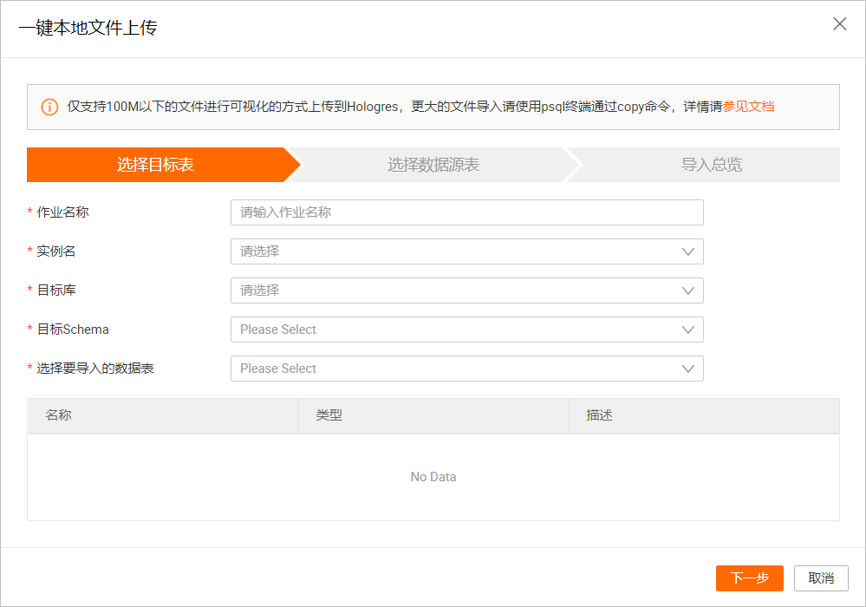The height and width of the screenshot is (607, 866).
Task: Open the 实例名 dropdown
Action: [x=466, y=251]
